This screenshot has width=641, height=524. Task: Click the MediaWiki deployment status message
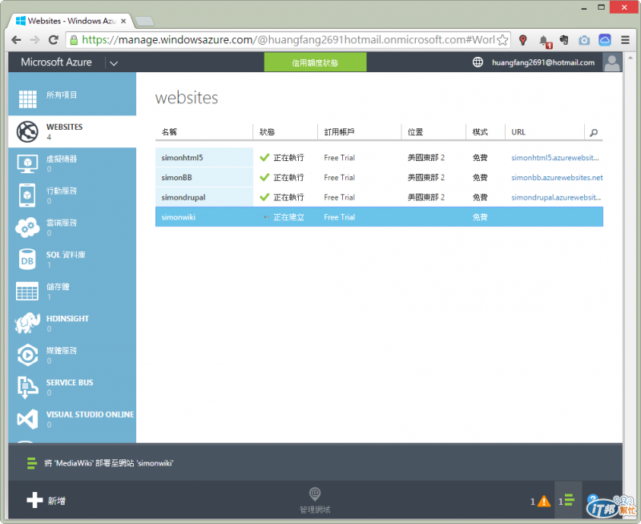[109, 463]
